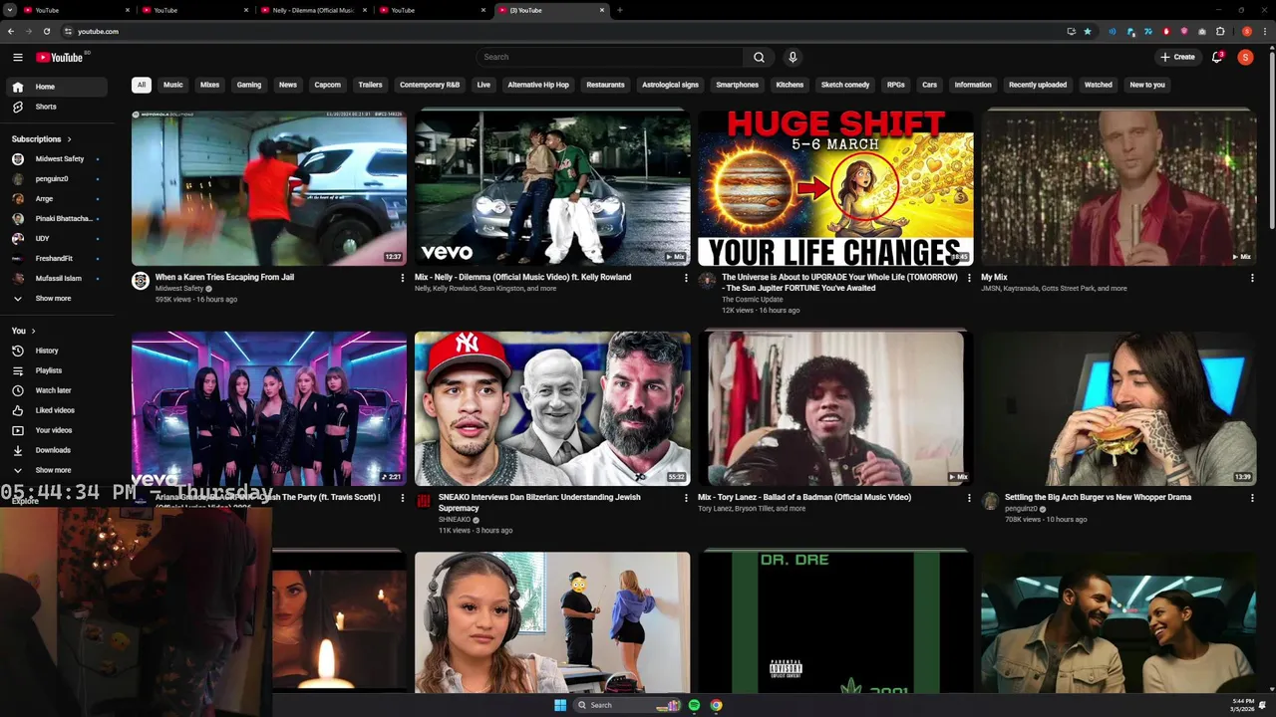Click the YouTube search input field
The width and height of the screenshot is (1276, 717).
pyautogui.click(x=609, y=57)
